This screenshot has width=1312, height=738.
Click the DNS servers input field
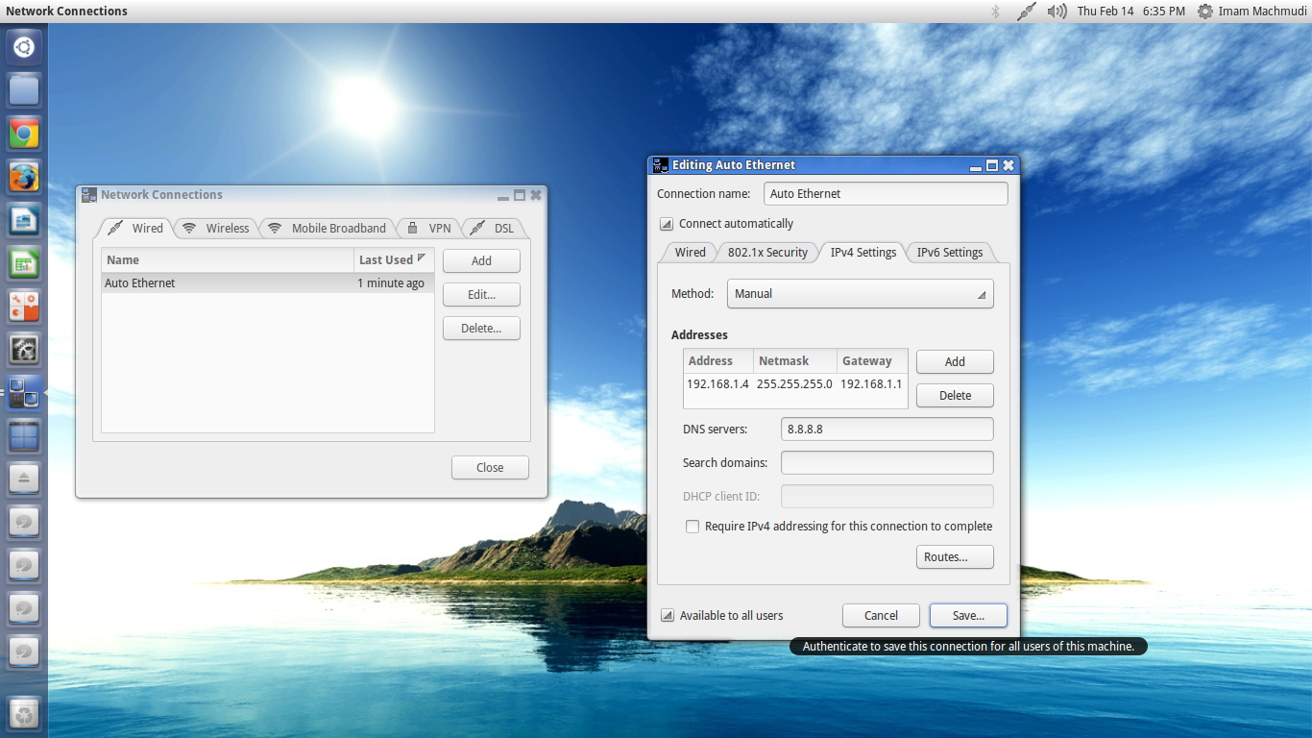(x=886, y=429)
